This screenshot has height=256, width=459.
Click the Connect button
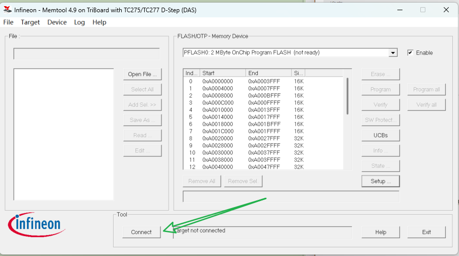pos(142,232)
